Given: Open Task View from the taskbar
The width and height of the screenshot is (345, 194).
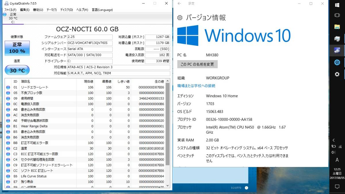Looking at the screenshot, I should tap(337, 15).
